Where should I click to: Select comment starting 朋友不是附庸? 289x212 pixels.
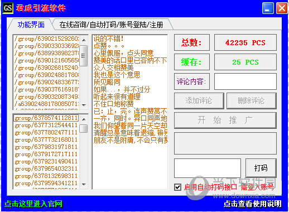point(130,140)
